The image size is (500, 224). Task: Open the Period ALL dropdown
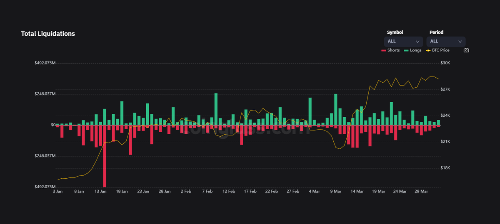[446, 42]
